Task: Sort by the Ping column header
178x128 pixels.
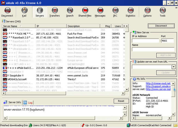Action: coord(106,26)
